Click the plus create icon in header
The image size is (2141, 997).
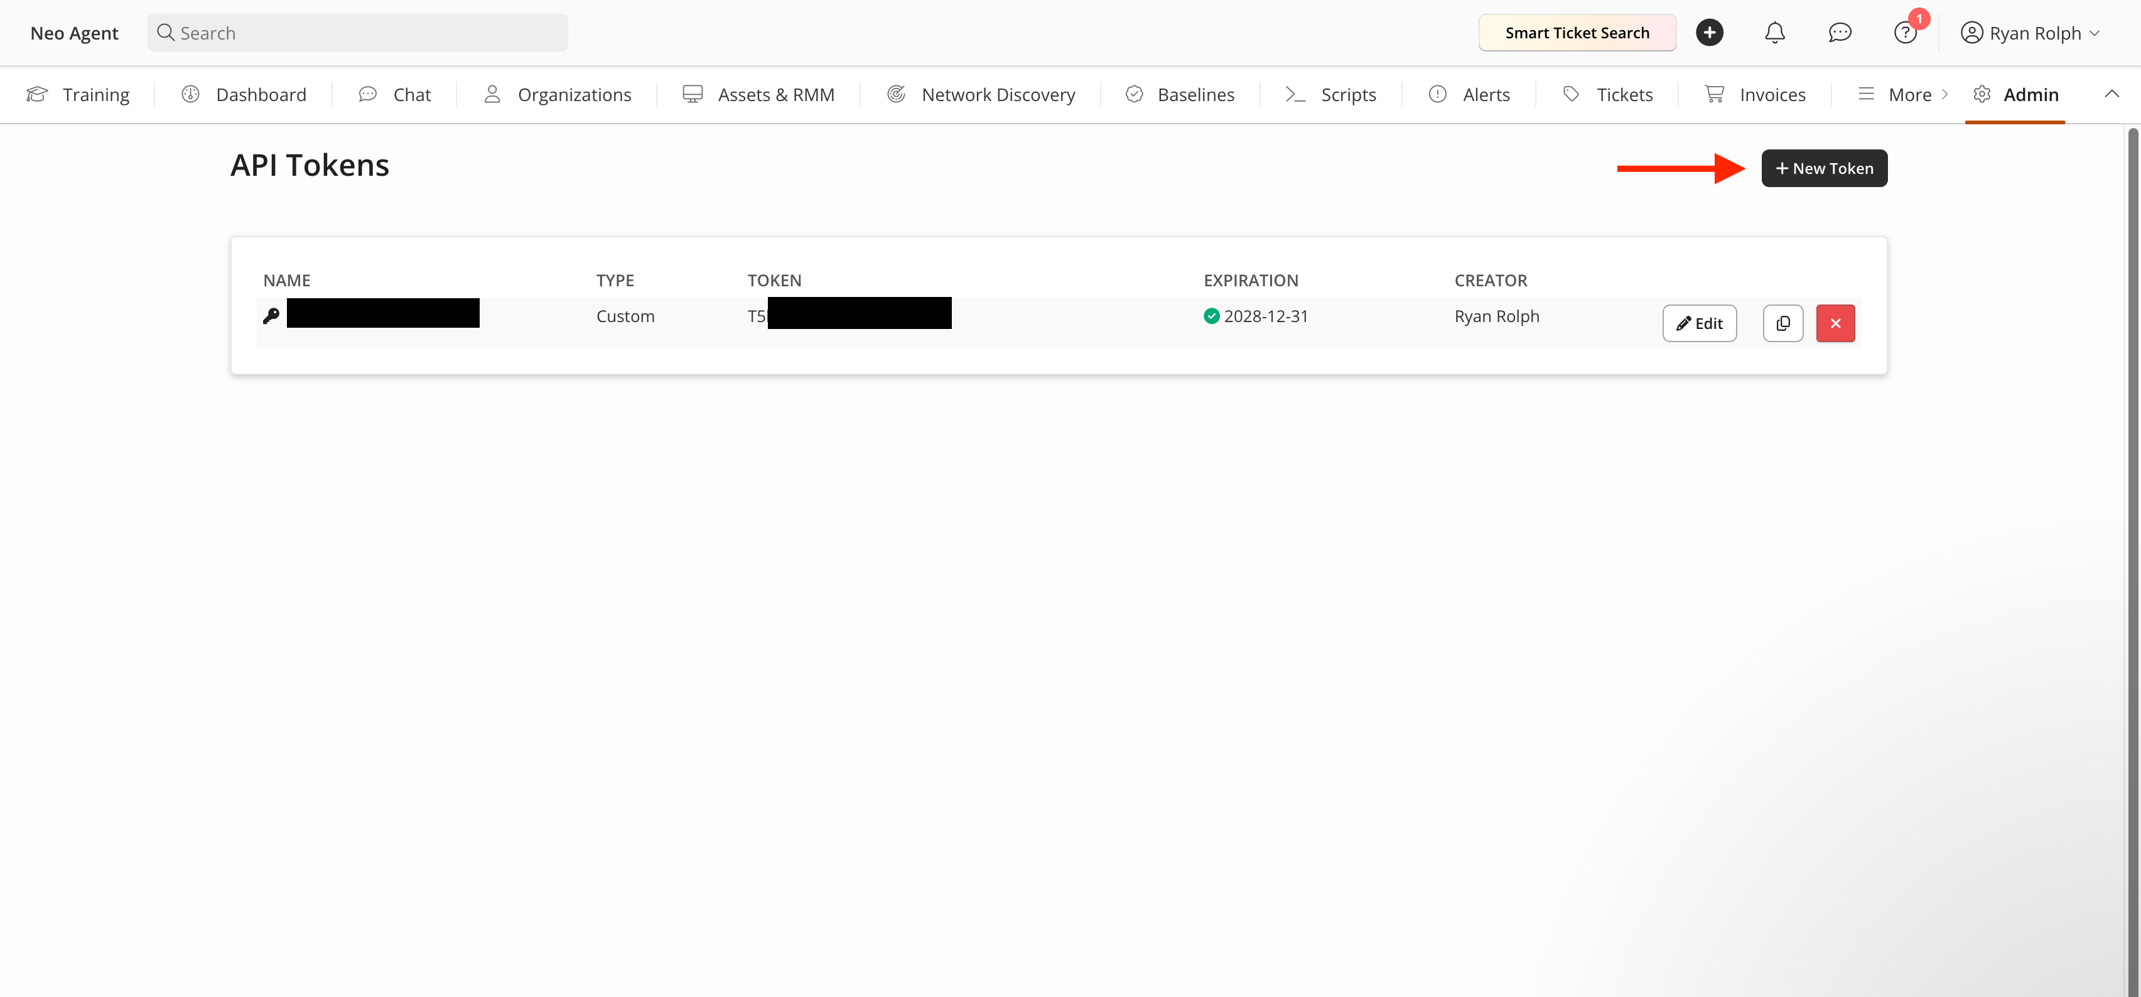[x=1709, y=33]
